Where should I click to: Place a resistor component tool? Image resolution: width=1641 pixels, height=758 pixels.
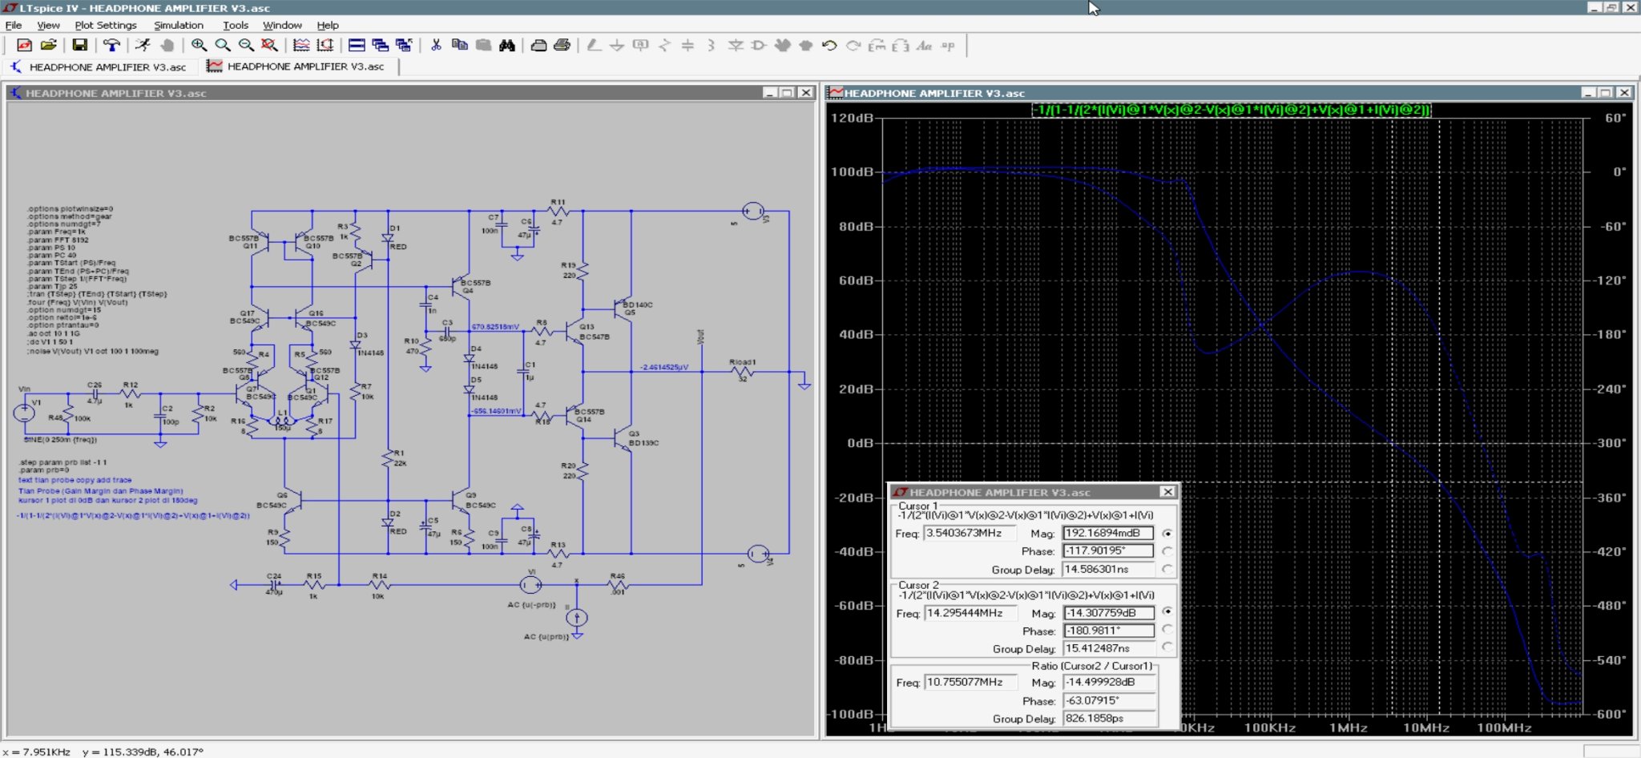664,46
